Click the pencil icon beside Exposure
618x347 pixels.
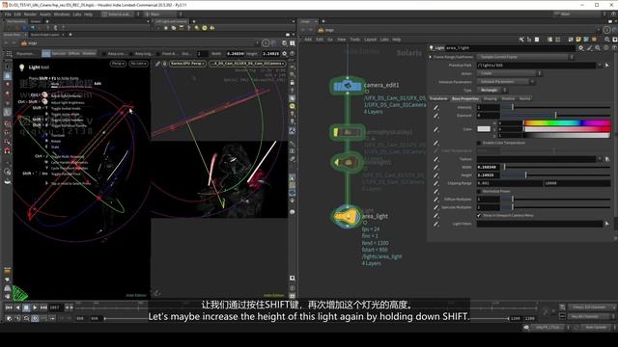pyautogui.click(x=435, y=116)
